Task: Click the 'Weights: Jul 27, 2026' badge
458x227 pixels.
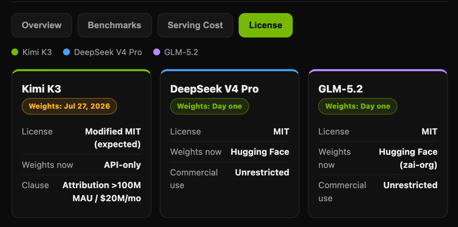Action: click(x=70, y=106)
